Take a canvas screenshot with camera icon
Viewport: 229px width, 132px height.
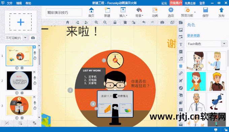pyautogui.click(x=162, y=22)
